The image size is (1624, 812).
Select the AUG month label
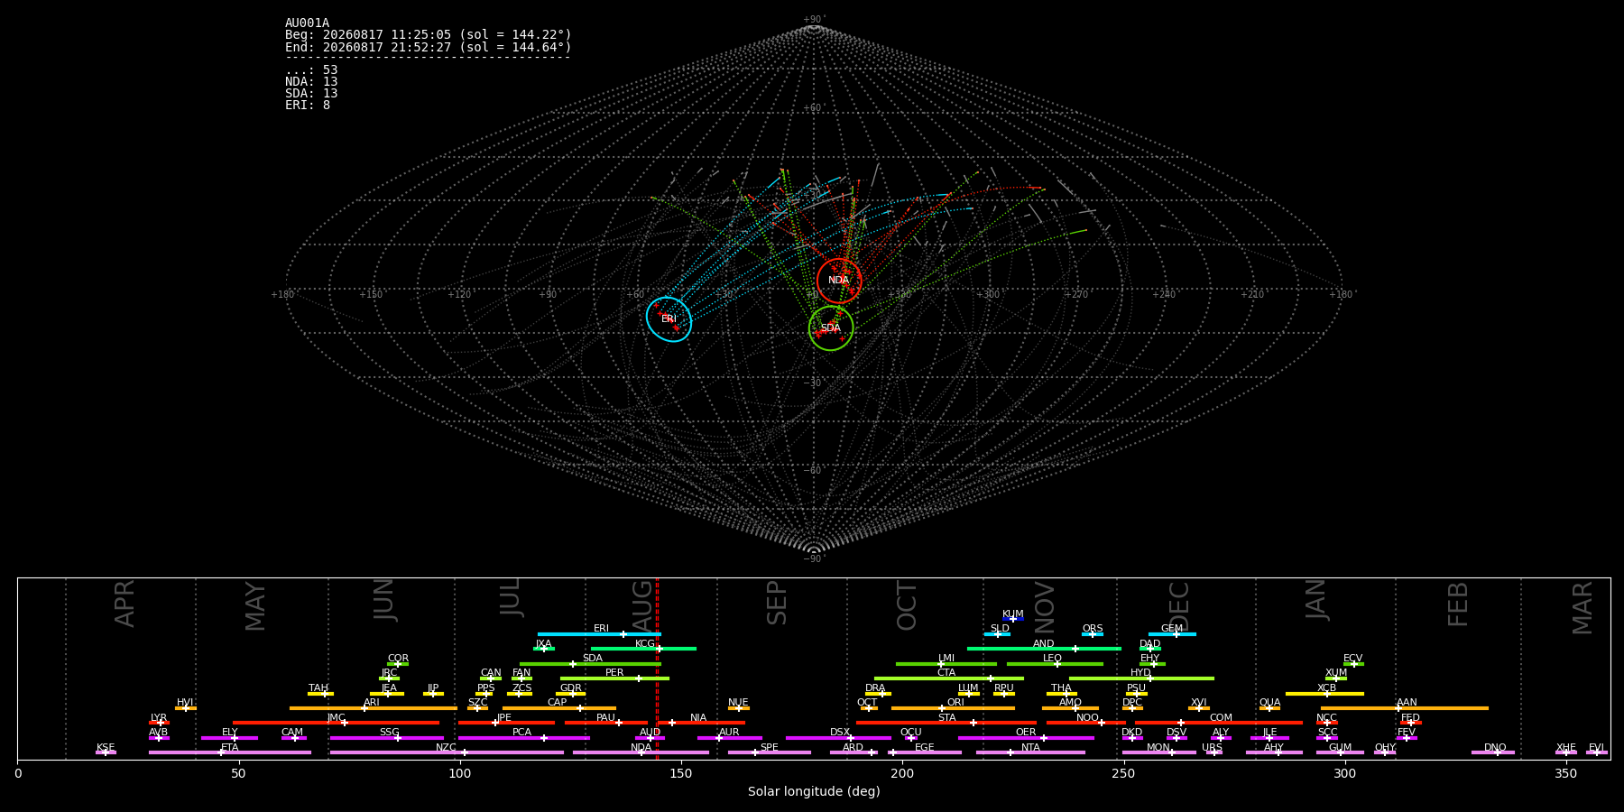click(x=642, y=604)
